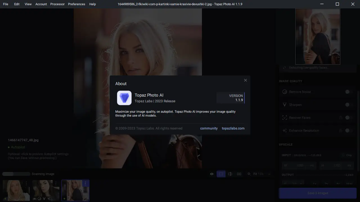The image size is (360, 202).
Task: Click the Save 3 Images button
Action: tap(318, 193)
